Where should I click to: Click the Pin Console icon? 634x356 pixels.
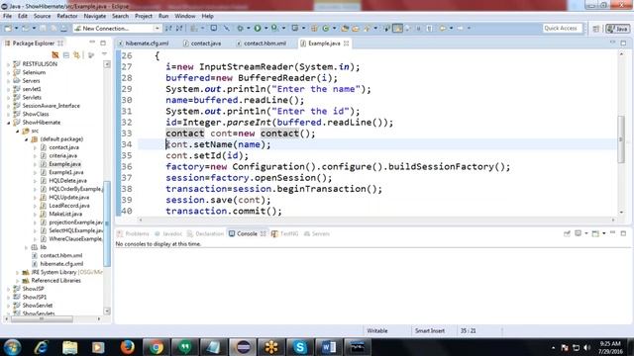[567, 233]
